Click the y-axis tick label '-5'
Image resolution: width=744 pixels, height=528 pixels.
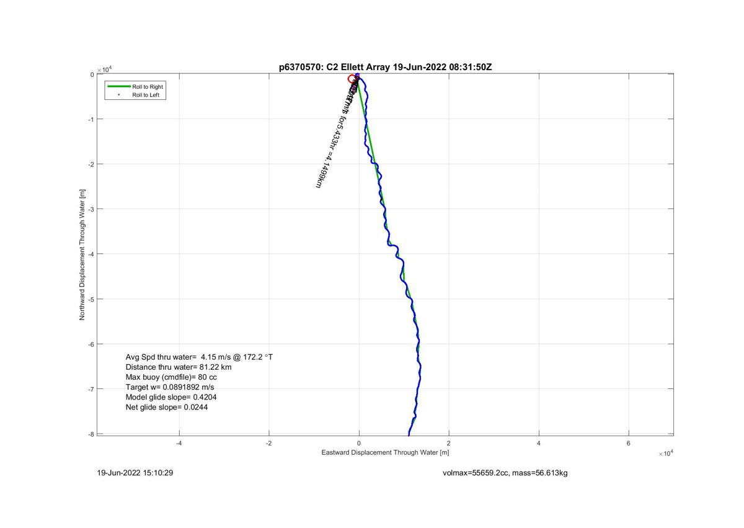91,299
